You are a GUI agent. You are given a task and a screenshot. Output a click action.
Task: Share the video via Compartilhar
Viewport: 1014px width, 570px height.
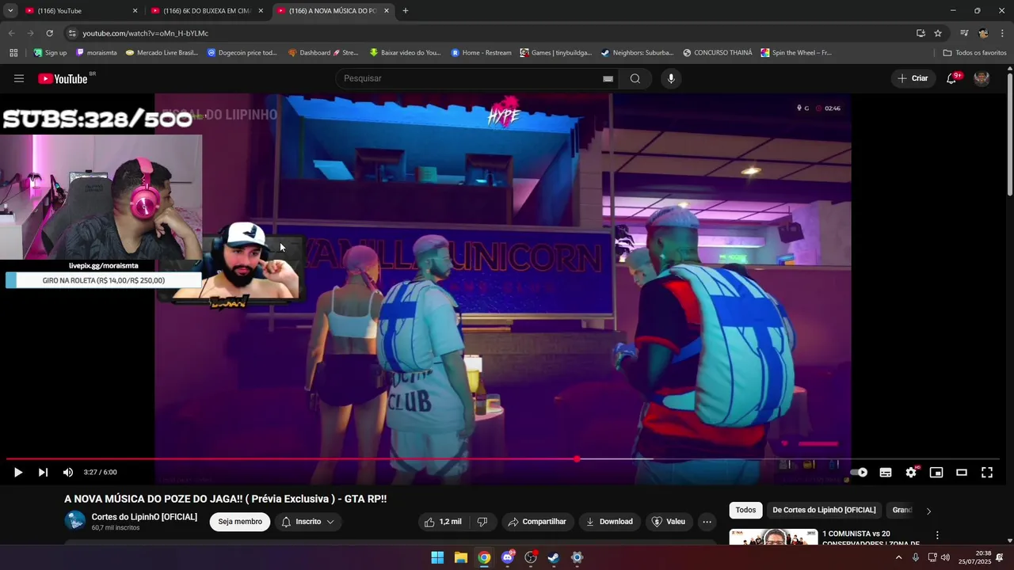[538, 522]
